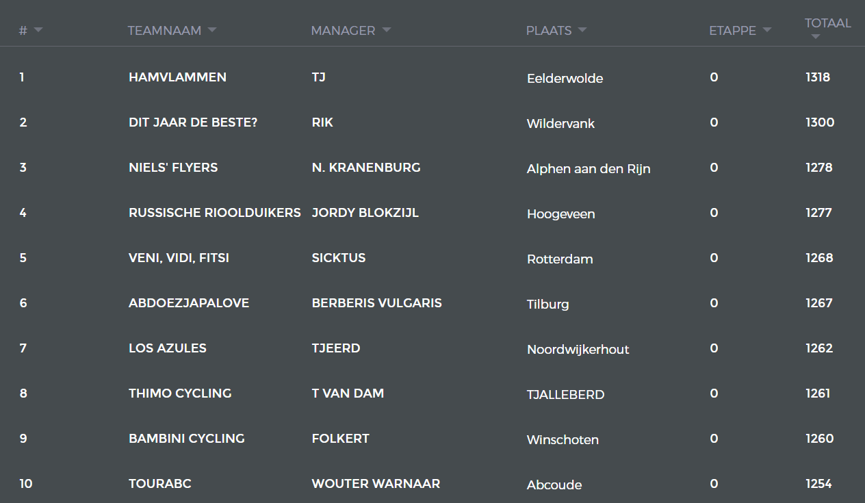The image size is (865, 503).
Task: Sort by the TOTAAL column header
Action: pos(828,23)
